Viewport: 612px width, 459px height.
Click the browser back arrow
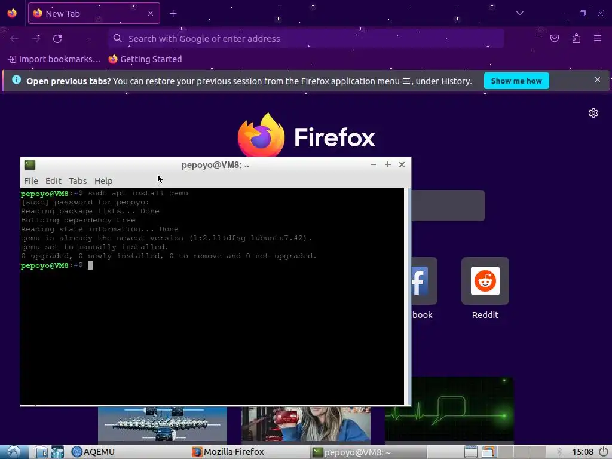click(x=14, y=39)
